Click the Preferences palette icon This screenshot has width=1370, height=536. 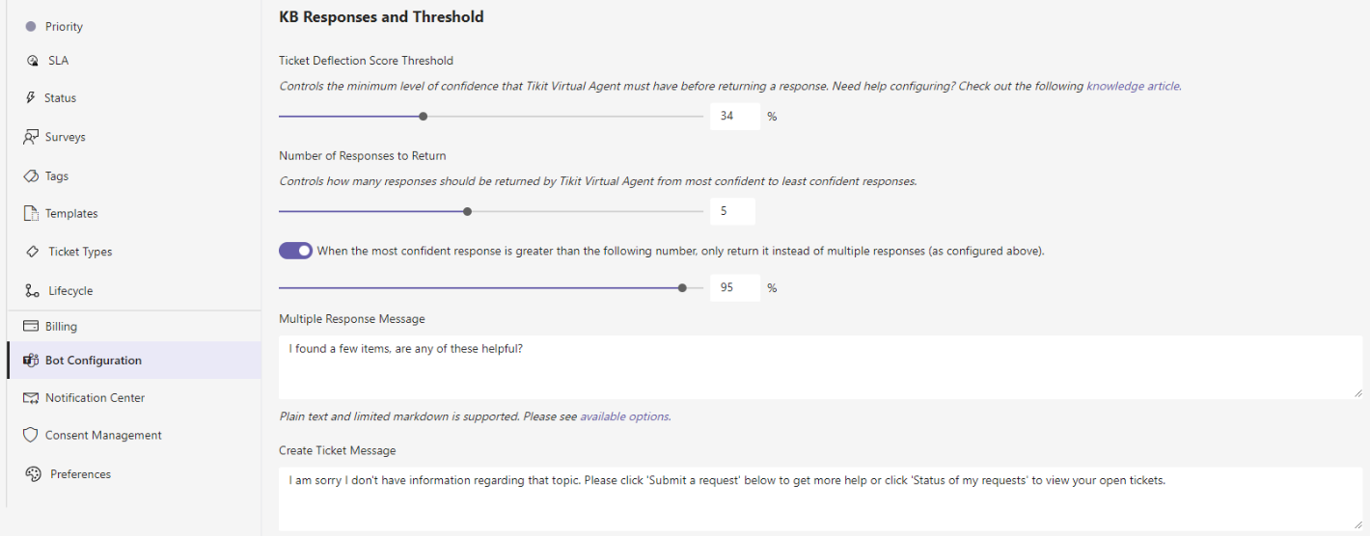point(33,474)
